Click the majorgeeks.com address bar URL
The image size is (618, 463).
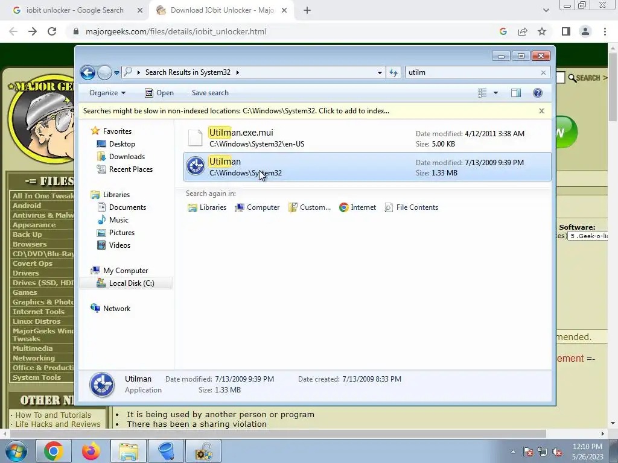[176, 31]
